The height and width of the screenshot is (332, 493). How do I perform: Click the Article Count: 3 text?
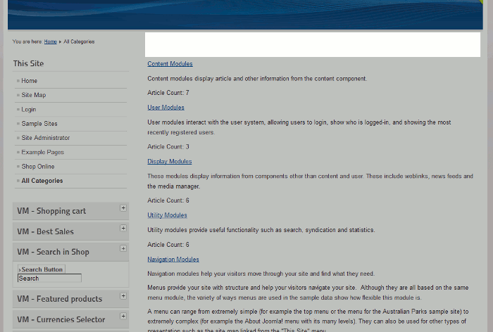coord(168,147)
